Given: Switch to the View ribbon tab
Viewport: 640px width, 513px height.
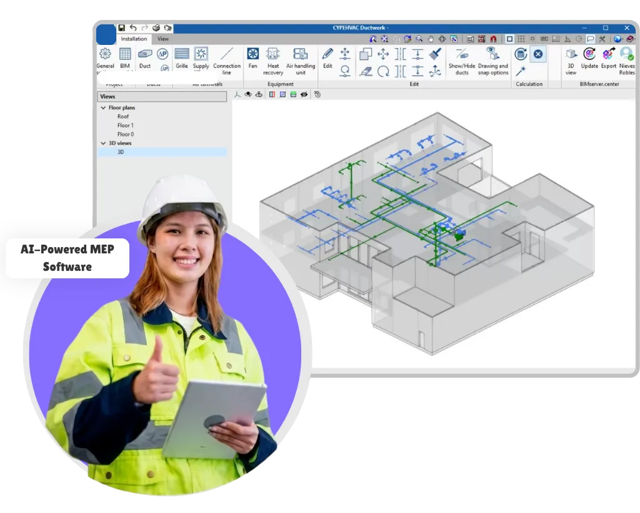Looking at the screenshot, I should click(x=163, y=39).
